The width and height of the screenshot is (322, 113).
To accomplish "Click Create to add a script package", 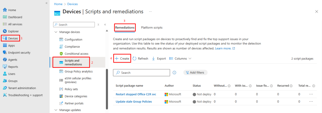I will click(x=122, y=59).
